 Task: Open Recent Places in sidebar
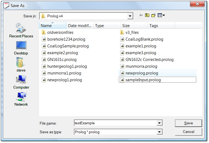click(21, 30)
